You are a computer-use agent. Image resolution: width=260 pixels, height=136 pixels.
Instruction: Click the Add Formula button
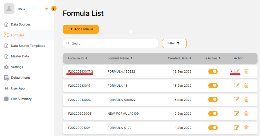pos(81,29)
